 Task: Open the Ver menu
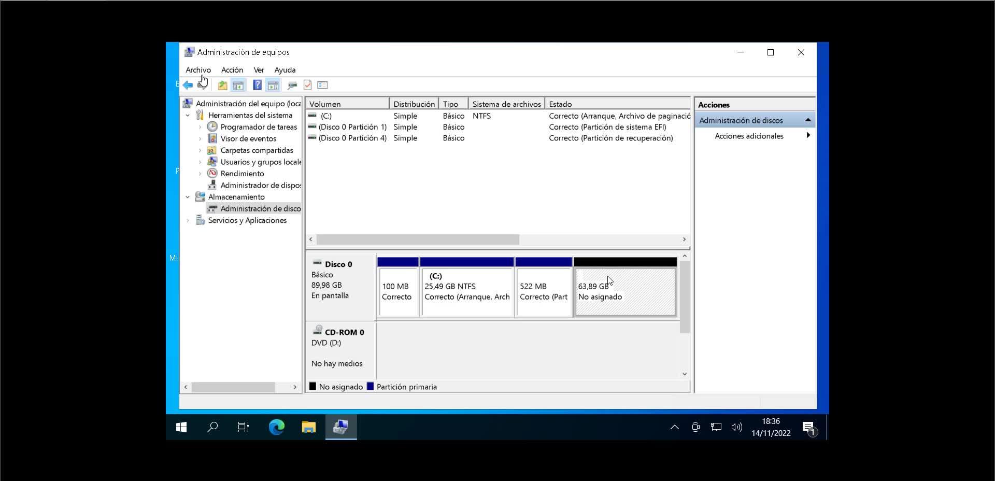(x=259, y=70)
